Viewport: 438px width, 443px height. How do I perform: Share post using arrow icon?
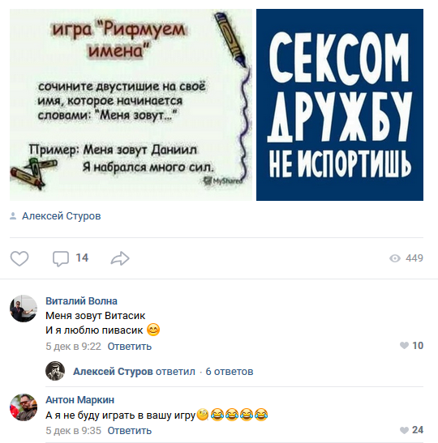120,258
